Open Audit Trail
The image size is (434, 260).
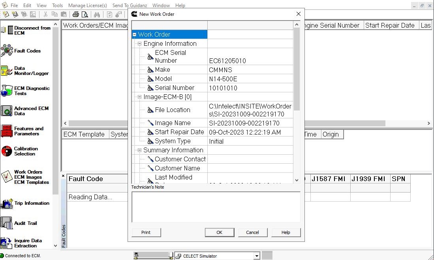tap(19, 223)
